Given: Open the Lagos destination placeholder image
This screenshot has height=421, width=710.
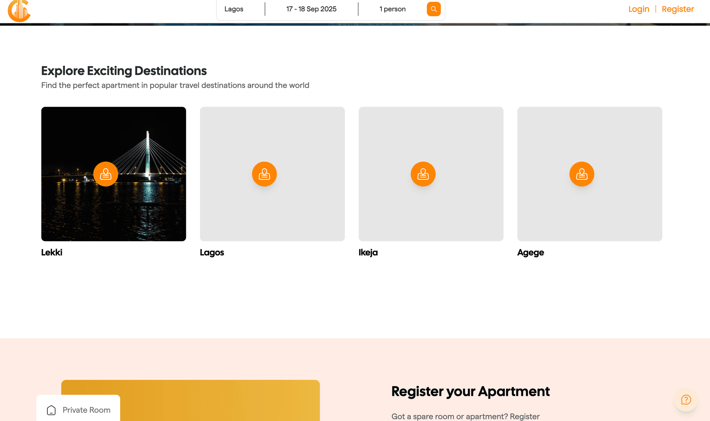Looking at the screenshot, I should click(272, 215).
